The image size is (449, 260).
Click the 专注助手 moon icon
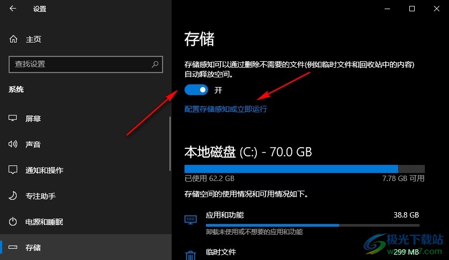12,196
